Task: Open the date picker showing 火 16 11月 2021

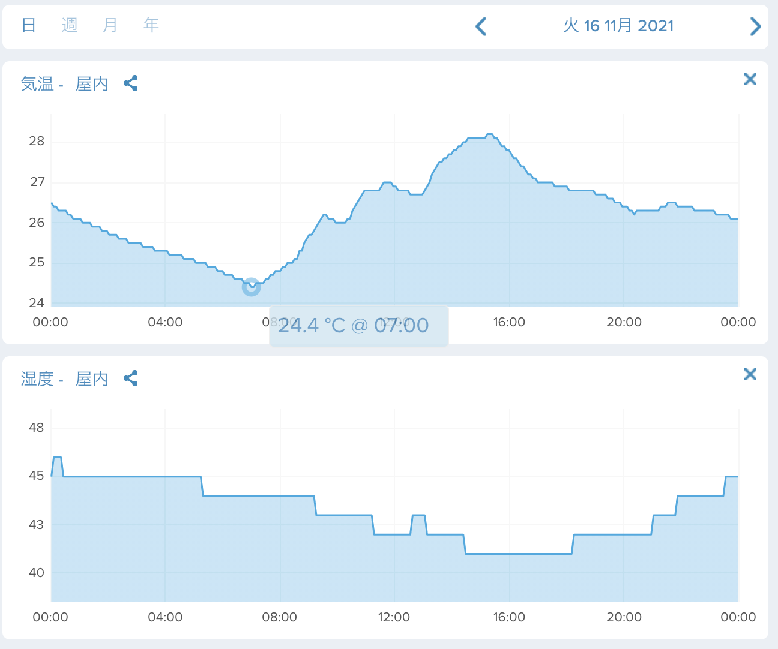Action: click(618, 26)
